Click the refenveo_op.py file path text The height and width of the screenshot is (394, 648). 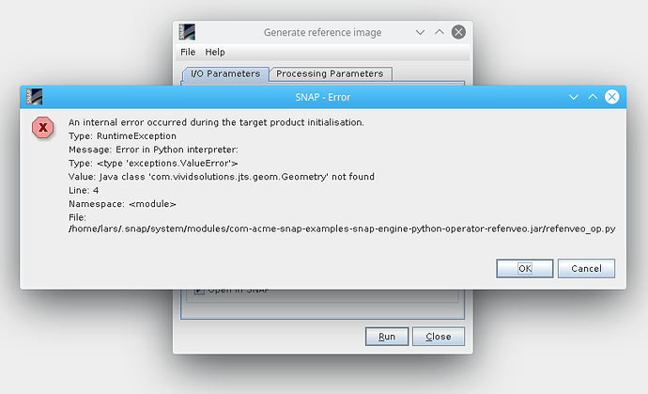tap(342, 229)
